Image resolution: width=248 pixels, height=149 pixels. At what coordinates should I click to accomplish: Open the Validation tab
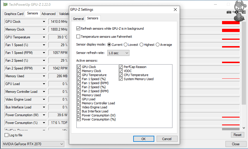[64, 14]
